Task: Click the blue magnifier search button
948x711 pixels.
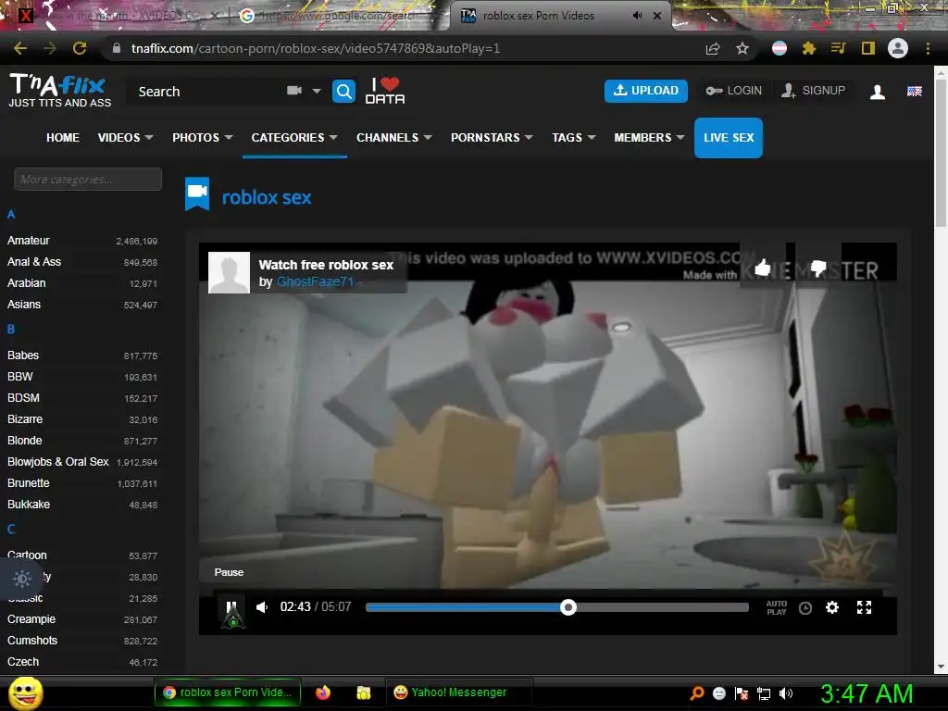Action: tap(343, 92)
